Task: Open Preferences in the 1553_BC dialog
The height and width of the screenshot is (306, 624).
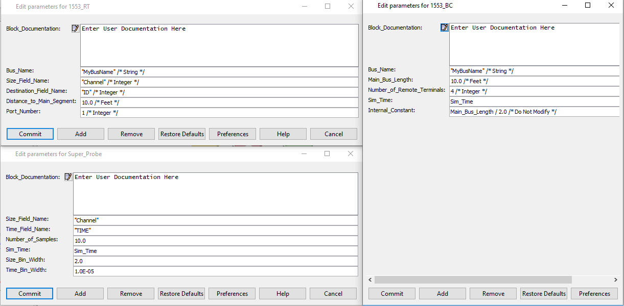Action: (x=594, y=294)
